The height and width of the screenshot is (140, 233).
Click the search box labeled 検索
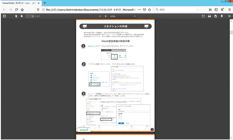click(x=175, y=10)
